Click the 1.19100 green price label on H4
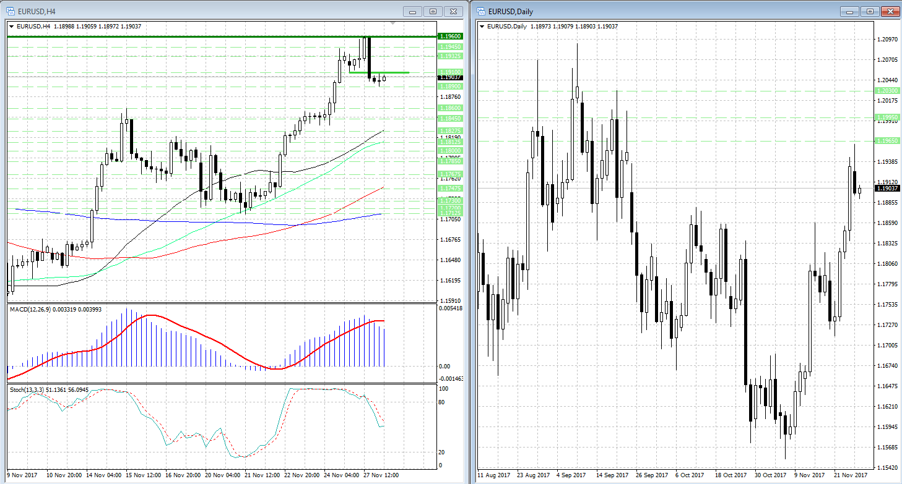The width and height of the screenshot is (902, 484). pyautogui.click(x=449, y=72)
